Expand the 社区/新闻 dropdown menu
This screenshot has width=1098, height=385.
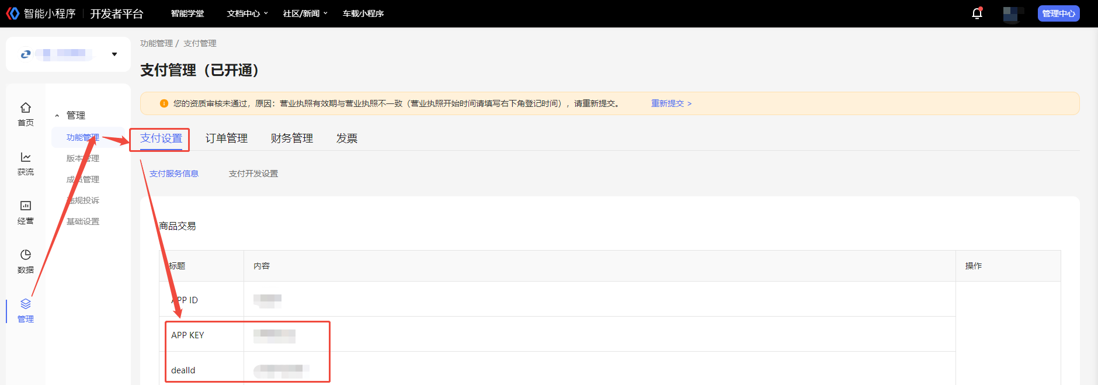click(x=305, y=13)
